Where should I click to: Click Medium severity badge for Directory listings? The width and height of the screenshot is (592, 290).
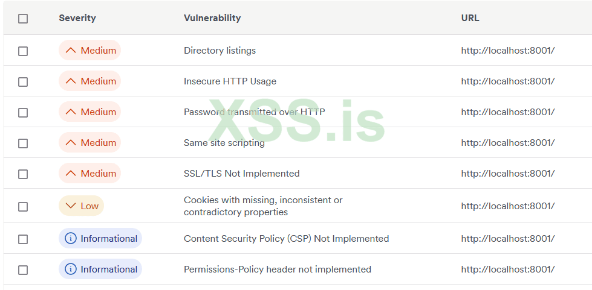[x=90, y=51]
